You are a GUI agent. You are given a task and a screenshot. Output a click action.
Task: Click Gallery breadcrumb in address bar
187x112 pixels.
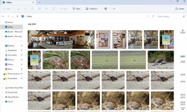pyautogui.click(x=29, y=16)
